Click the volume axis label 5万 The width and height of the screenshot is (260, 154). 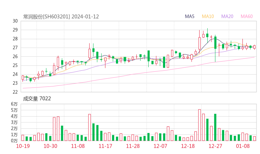coord(14,110)
